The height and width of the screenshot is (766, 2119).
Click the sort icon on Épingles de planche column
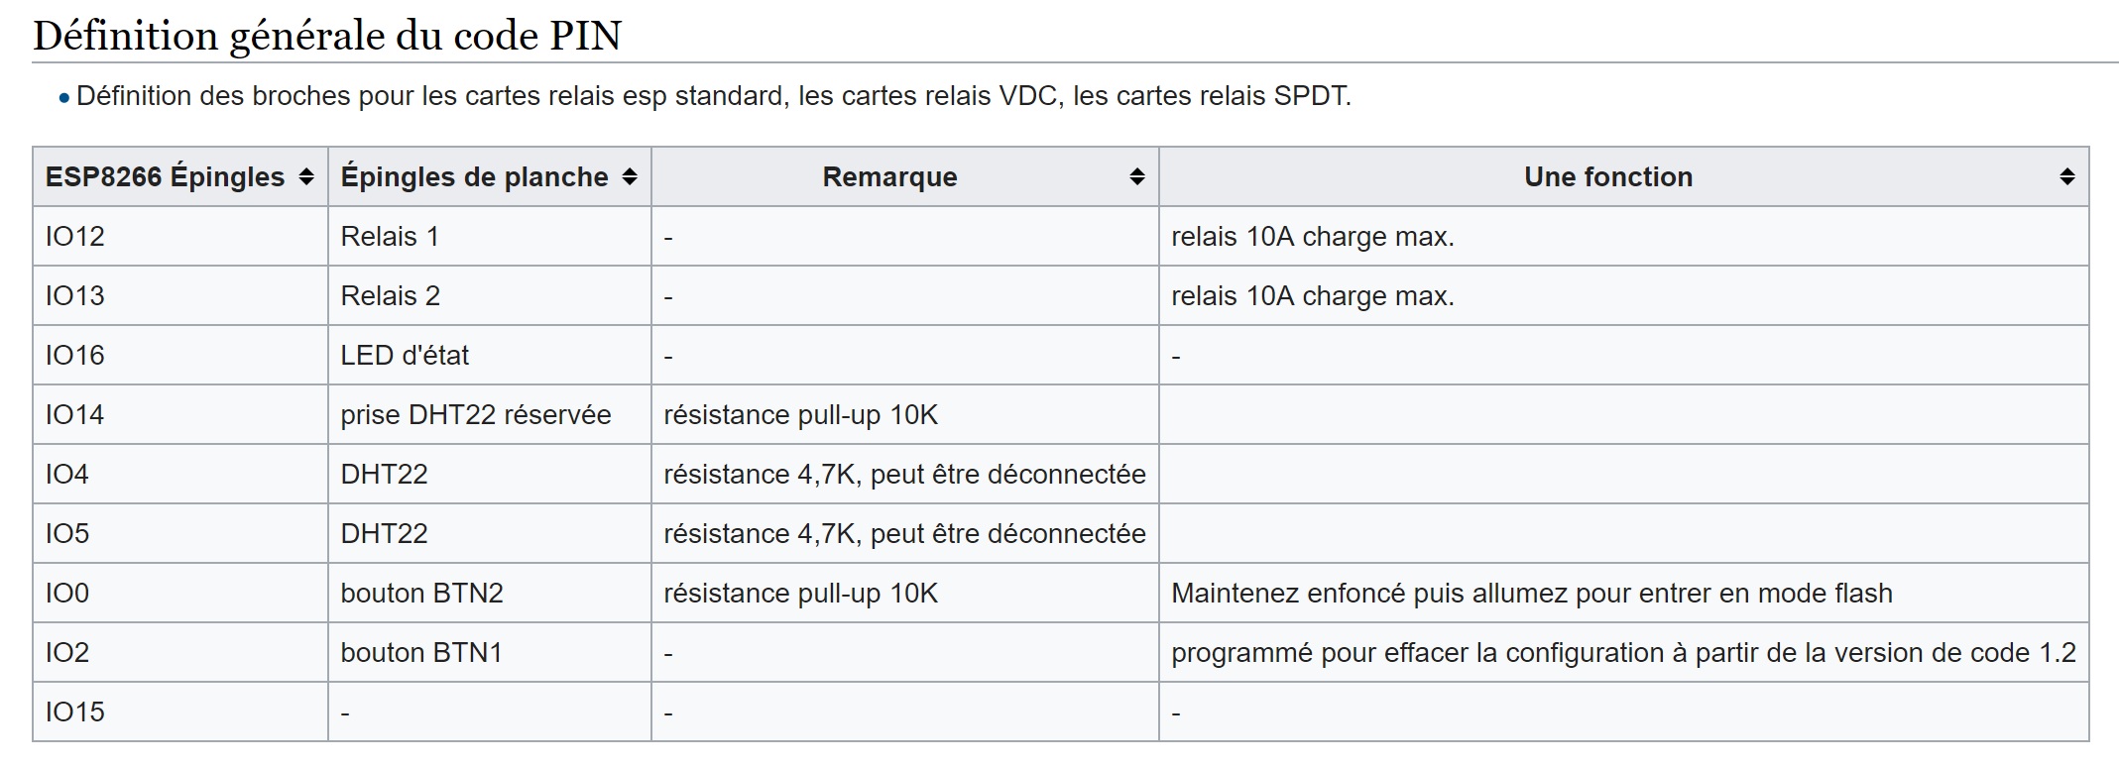(x=629, y=177)
